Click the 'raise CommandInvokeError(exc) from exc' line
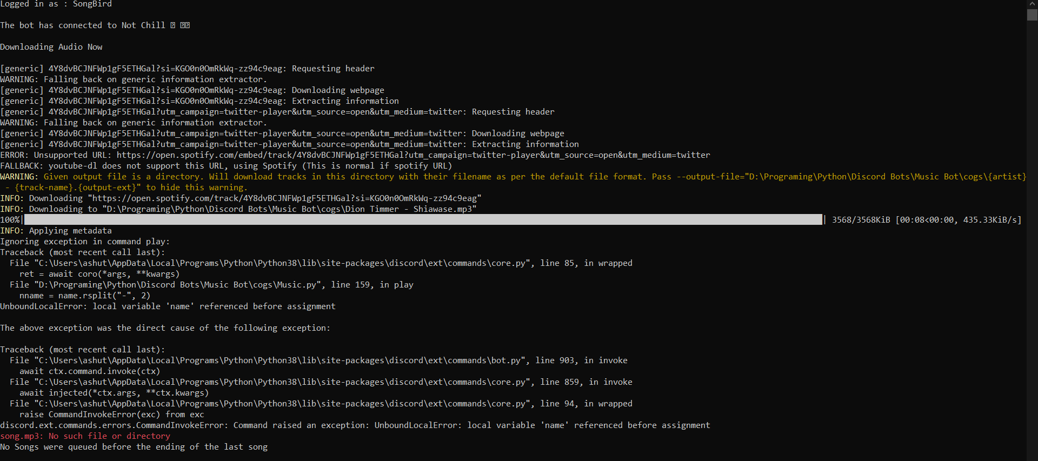Viewport: 1038px width, 461px height. pos(112,415)
